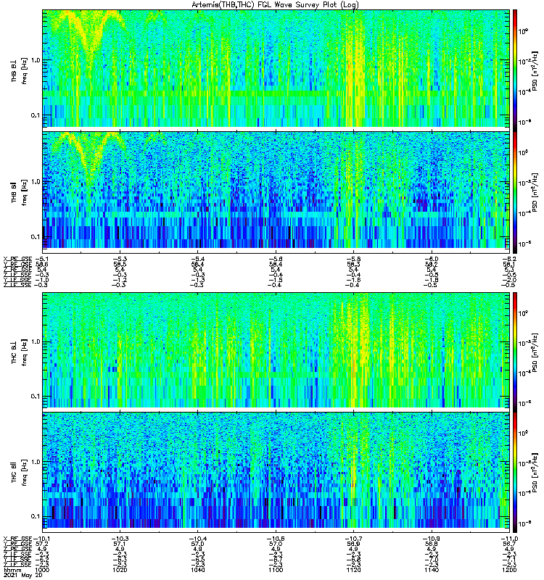The height and width of the screenshot is (580, 544).
Task: Click the '1.0' frequency tick of the THB B⊥ panel
Action: [x=36, y=60]
